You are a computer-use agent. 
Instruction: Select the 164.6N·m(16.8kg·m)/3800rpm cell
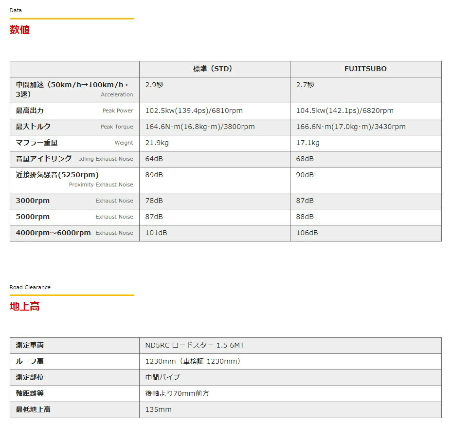(x=200, y=127)
